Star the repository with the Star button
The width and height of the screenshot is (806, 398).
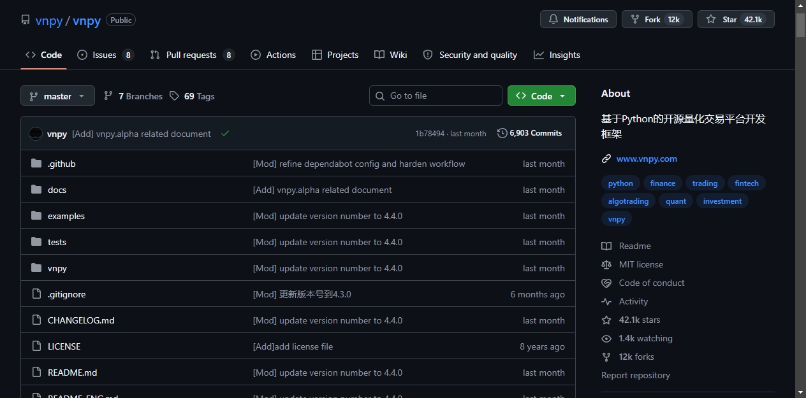pyautogui.click(x=736, y=20)
